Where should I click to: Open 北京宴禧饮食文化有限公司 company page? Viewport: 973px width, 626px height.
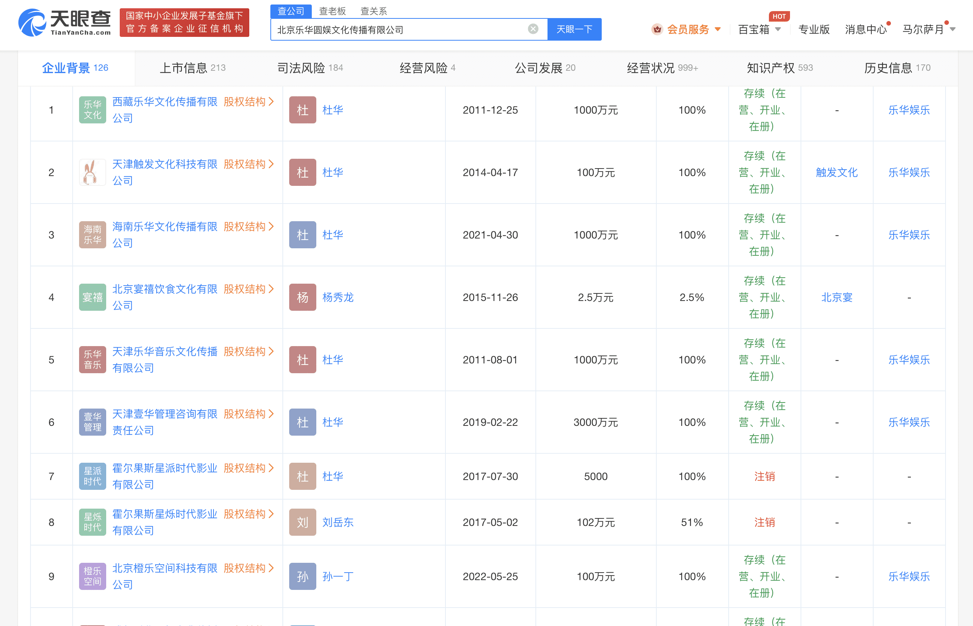click(x=165, y=297)
